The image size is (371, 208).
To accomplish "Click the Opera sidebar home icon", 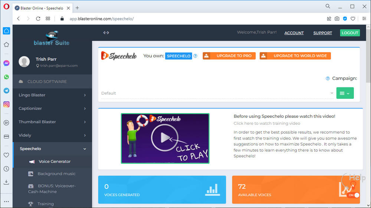I will click(6, 31).
